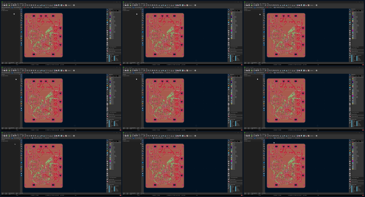The width and height of the screenshot is (365, 197).
Task: Open Viewports dropdown in bottom-left window
Action: pyautogui.click(x=115, y=183)
